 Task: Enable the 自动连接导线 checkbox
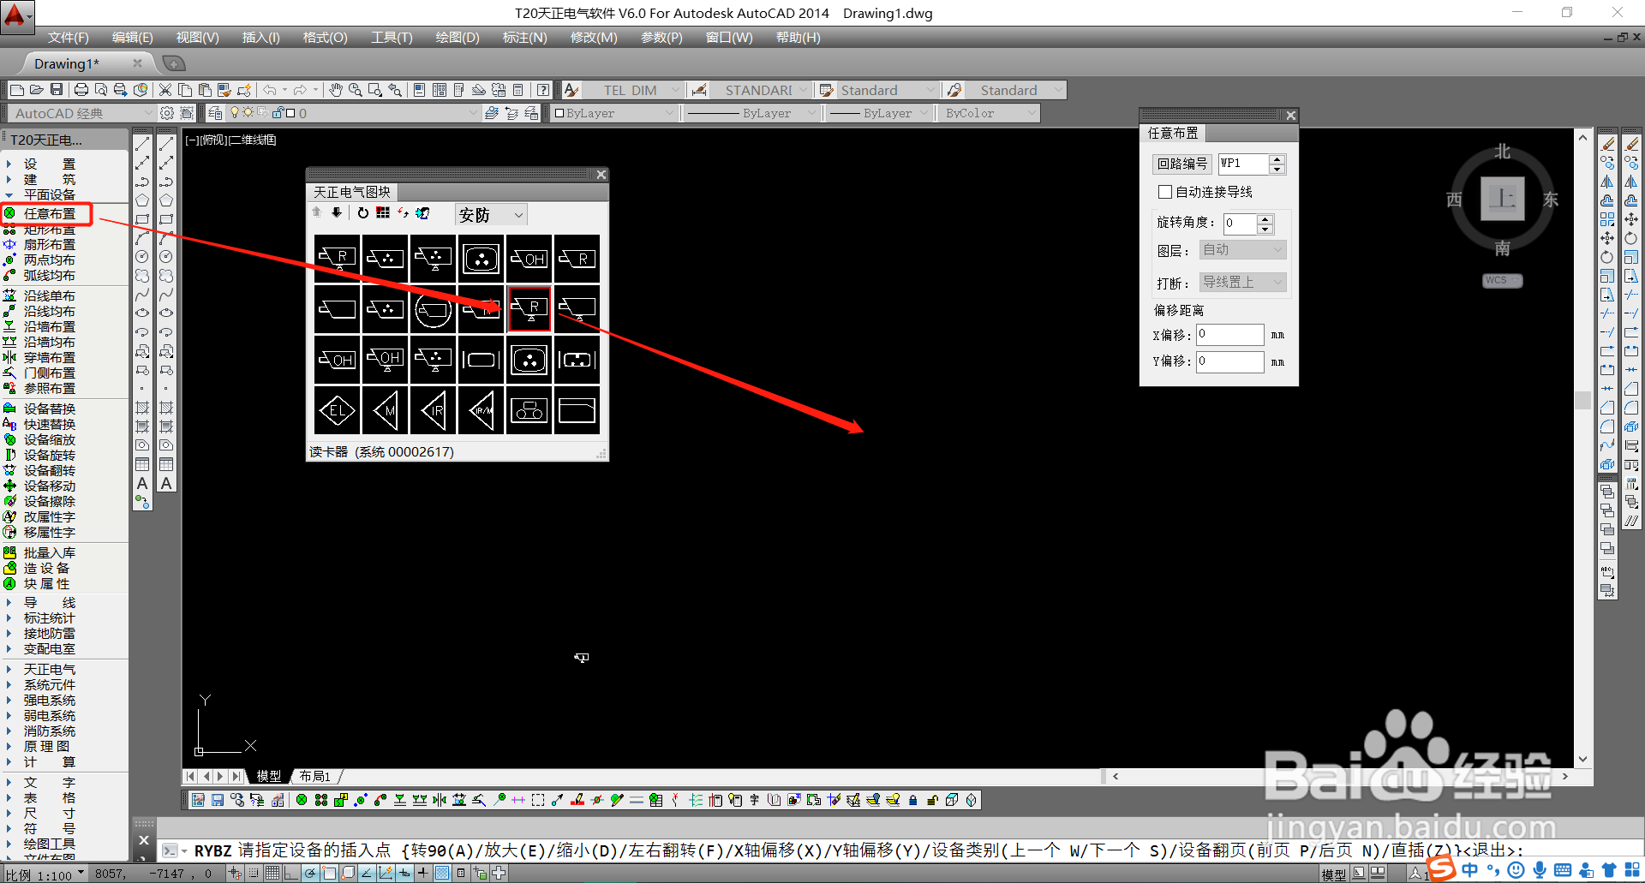(1165, 192)
